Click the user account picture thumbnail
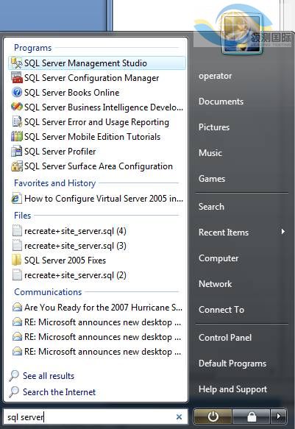This screenshot has width=295, height=429. point(241,33)
